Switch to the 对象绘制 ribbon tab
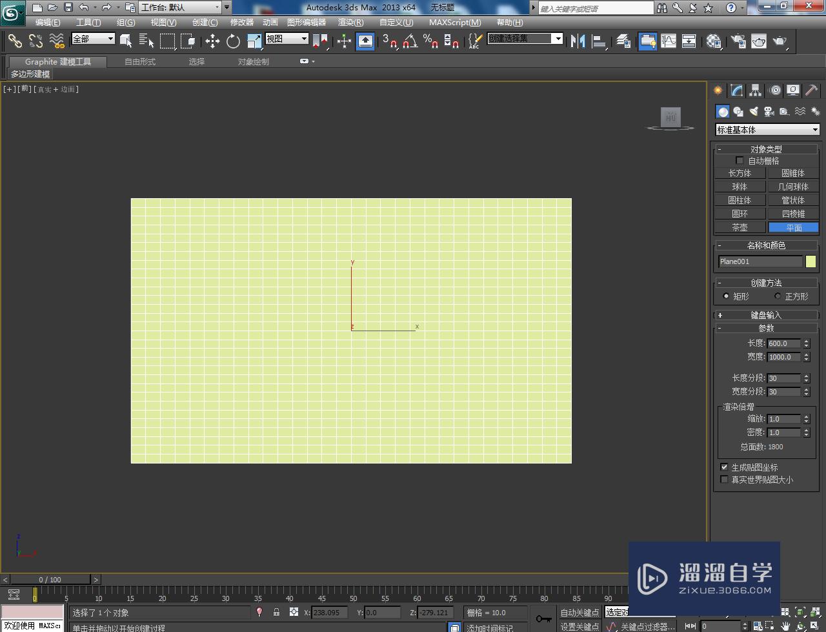 tap(254, 62)
